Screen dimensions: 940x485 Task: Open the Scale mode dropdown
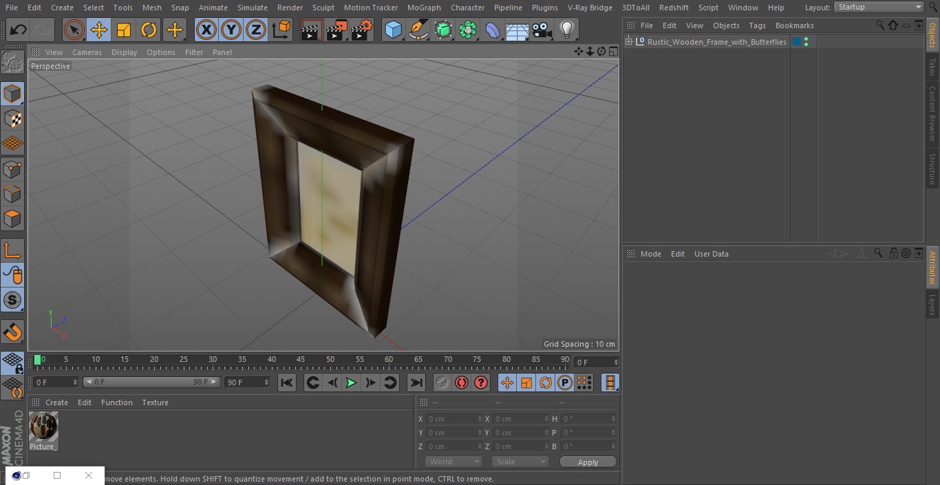520,462
